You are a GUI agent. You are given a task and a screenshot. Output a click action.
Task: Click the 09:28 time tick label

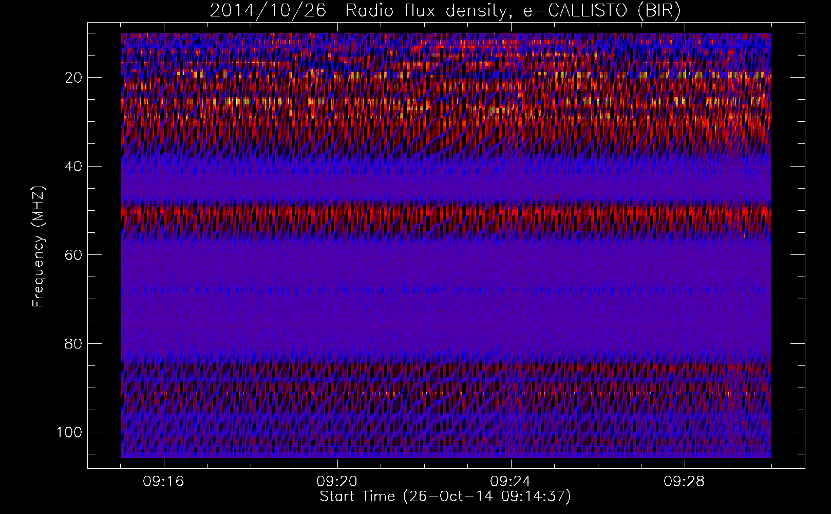pos(684,482)
